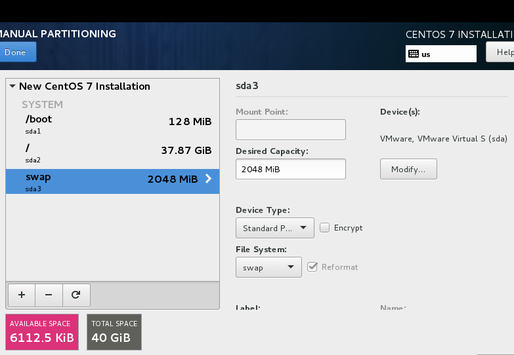
Task: Click the plus icon to add a mount point
Action: point(22,295)
